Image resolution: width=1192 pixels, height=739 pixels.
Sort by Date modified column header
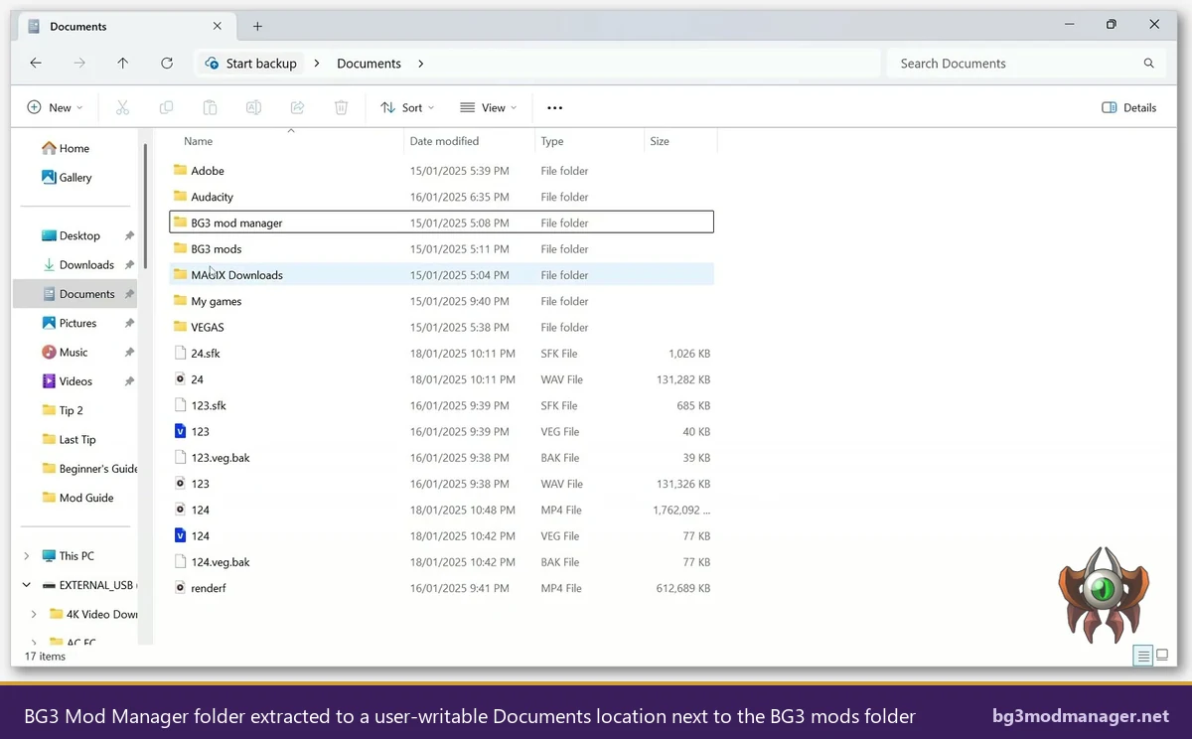click(x=444, y=141)
